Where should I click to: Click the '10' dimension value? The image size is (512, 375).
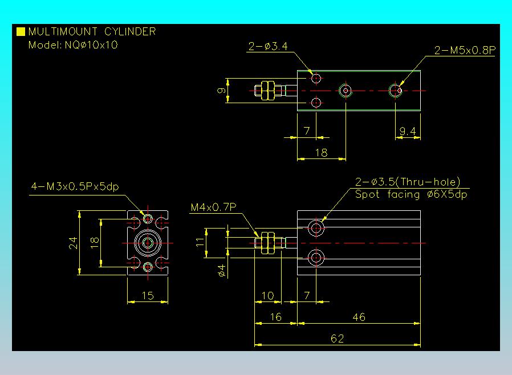pyautogui.click(x=268, y=296)
